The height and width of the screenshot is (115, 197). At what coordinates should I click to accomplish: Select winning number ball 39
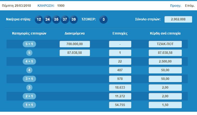[x=74, y=19]
